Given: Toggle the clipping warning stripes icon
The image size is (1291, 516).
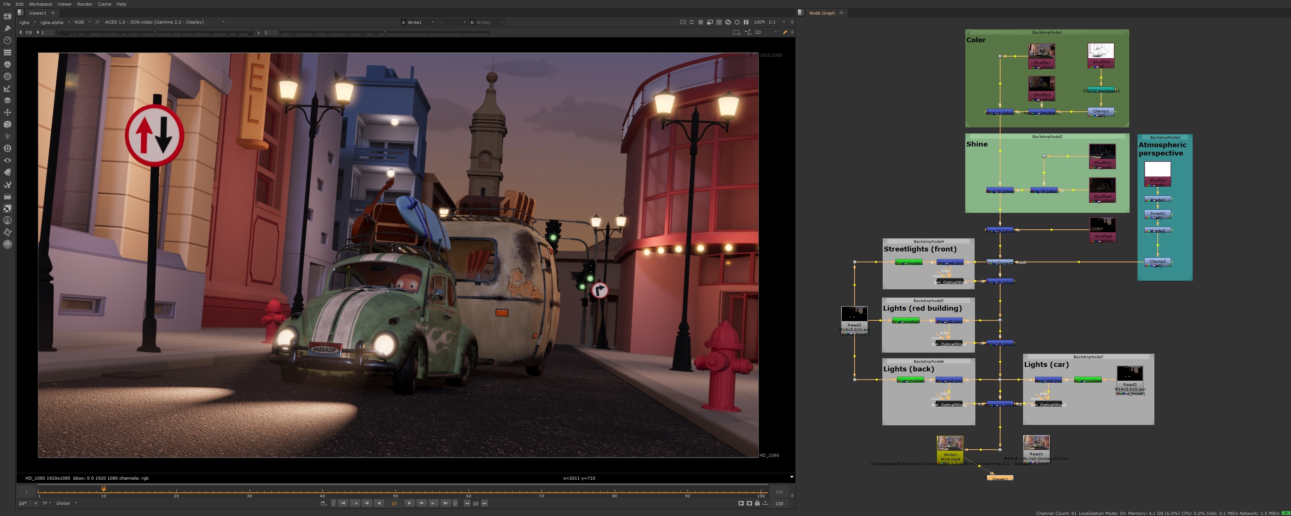Looking at the screenshot, I should 701,22.
